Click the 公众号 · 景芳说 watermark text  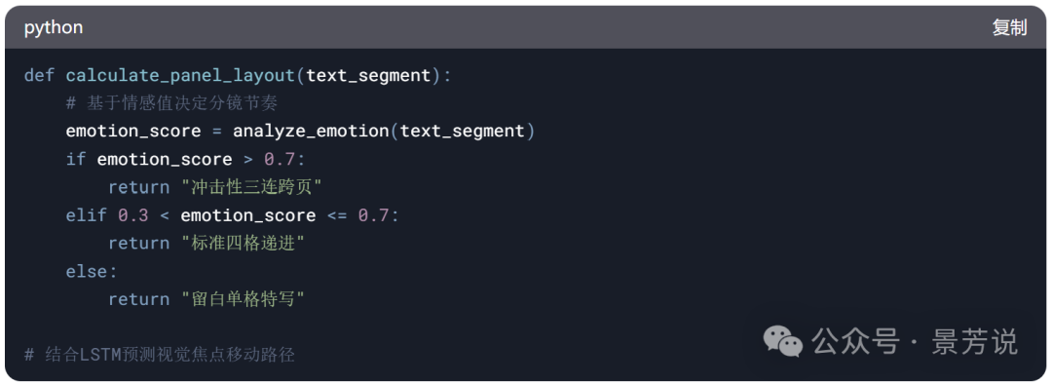pyautogui.click(x=915, y=341)
